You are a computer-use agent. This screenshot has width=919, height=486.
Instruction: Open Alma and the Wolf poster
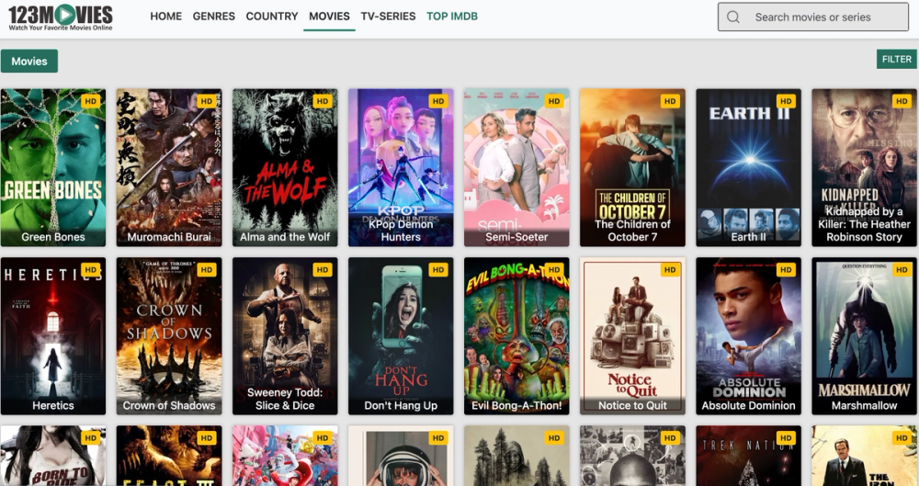pyautogui.click(x=285, y=167)
